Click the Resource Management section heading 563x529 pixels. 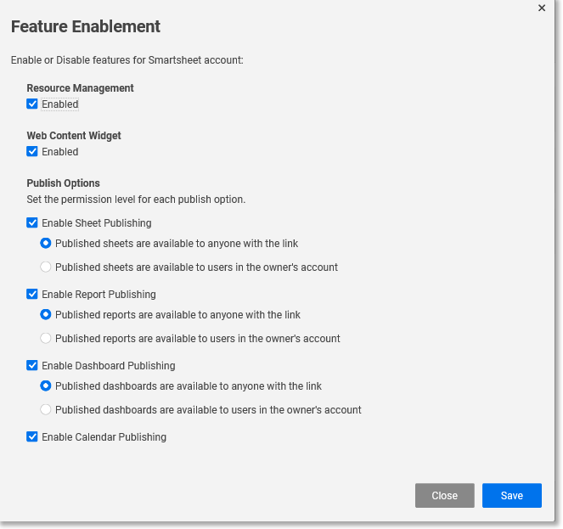(x=80, y=88)
